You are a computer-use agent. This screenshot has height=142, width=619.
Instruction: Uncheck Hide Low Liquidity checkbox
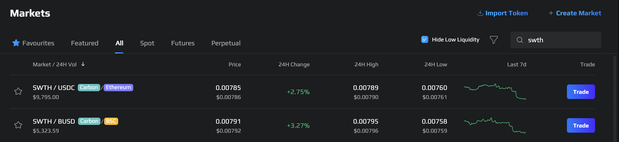tap(425, 39)
